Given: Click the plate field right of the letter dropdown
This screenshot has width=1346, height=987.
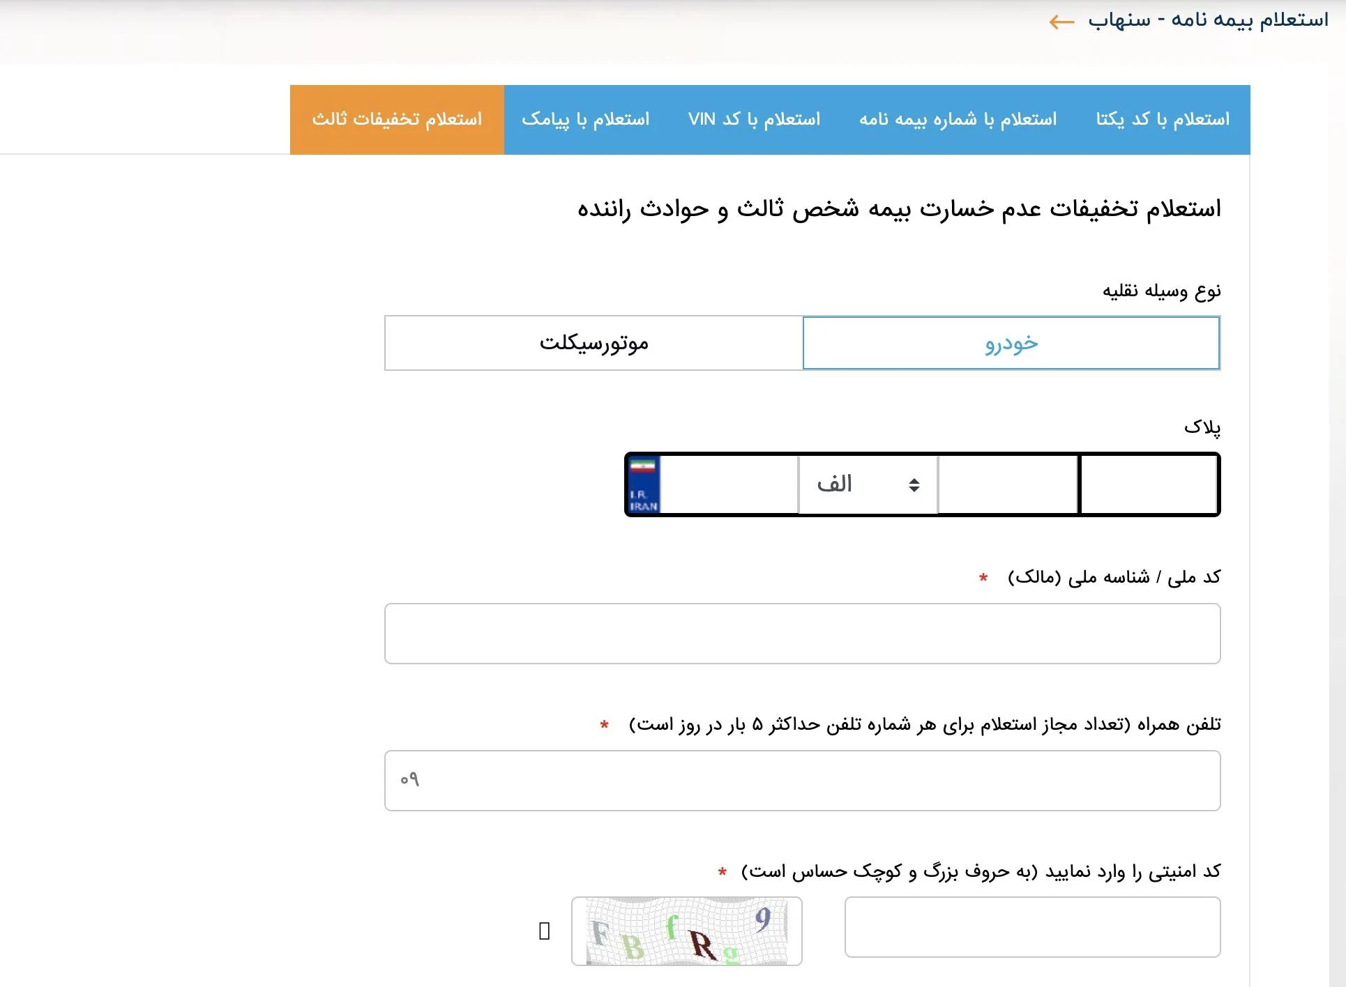Looking at the screenshot, I should click(1008, 484).
